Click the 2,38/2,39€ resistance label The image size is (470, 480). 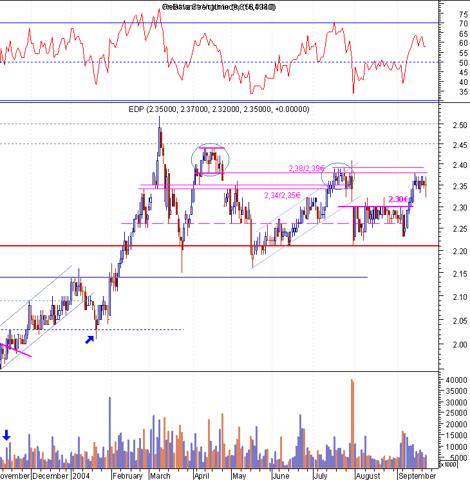(x=306, y=169)
